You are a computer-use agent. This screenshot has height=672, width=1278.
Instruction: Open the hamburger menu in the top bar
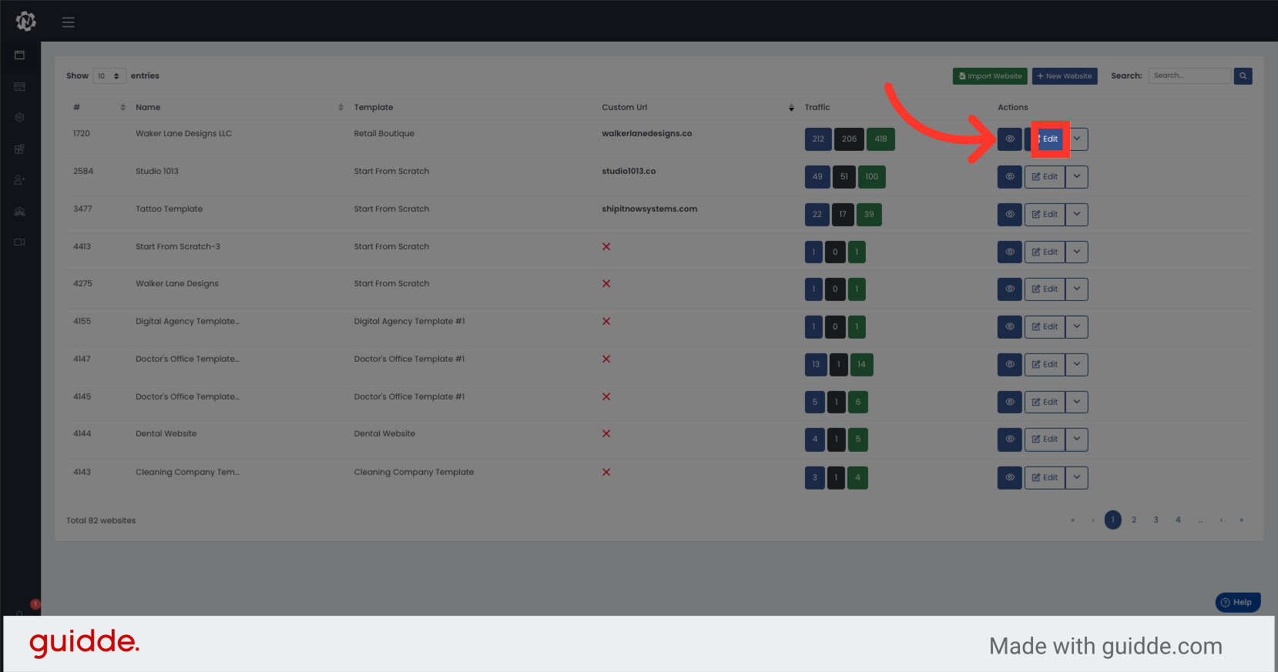point(69,22)
